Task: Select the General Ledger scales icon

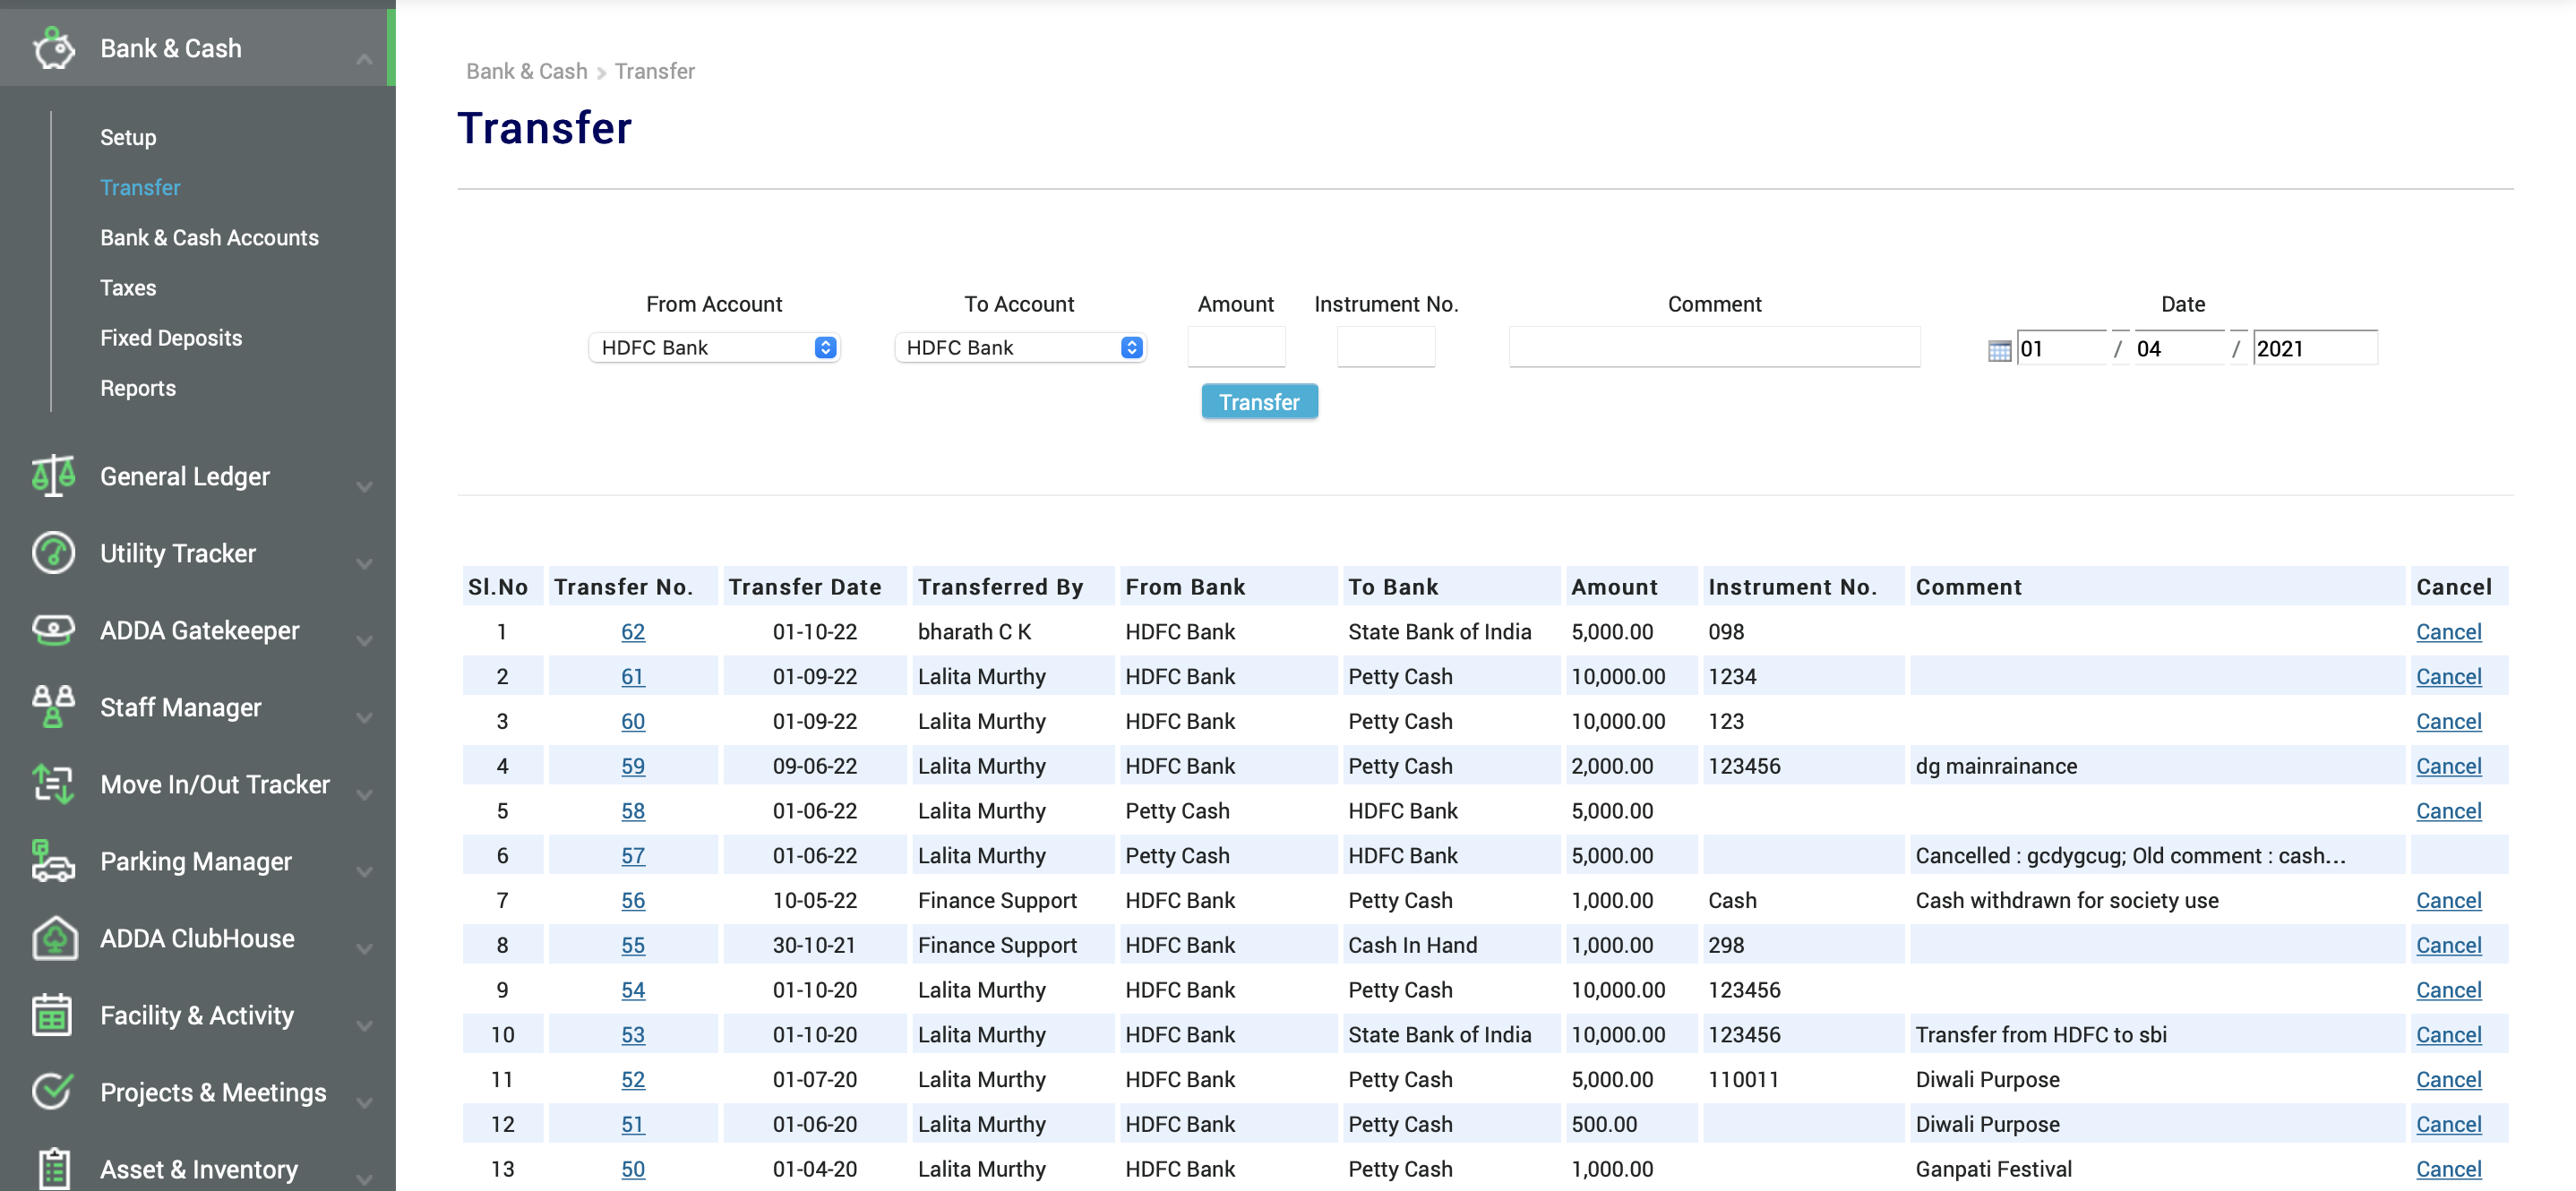Action: (x=53, y=476)
